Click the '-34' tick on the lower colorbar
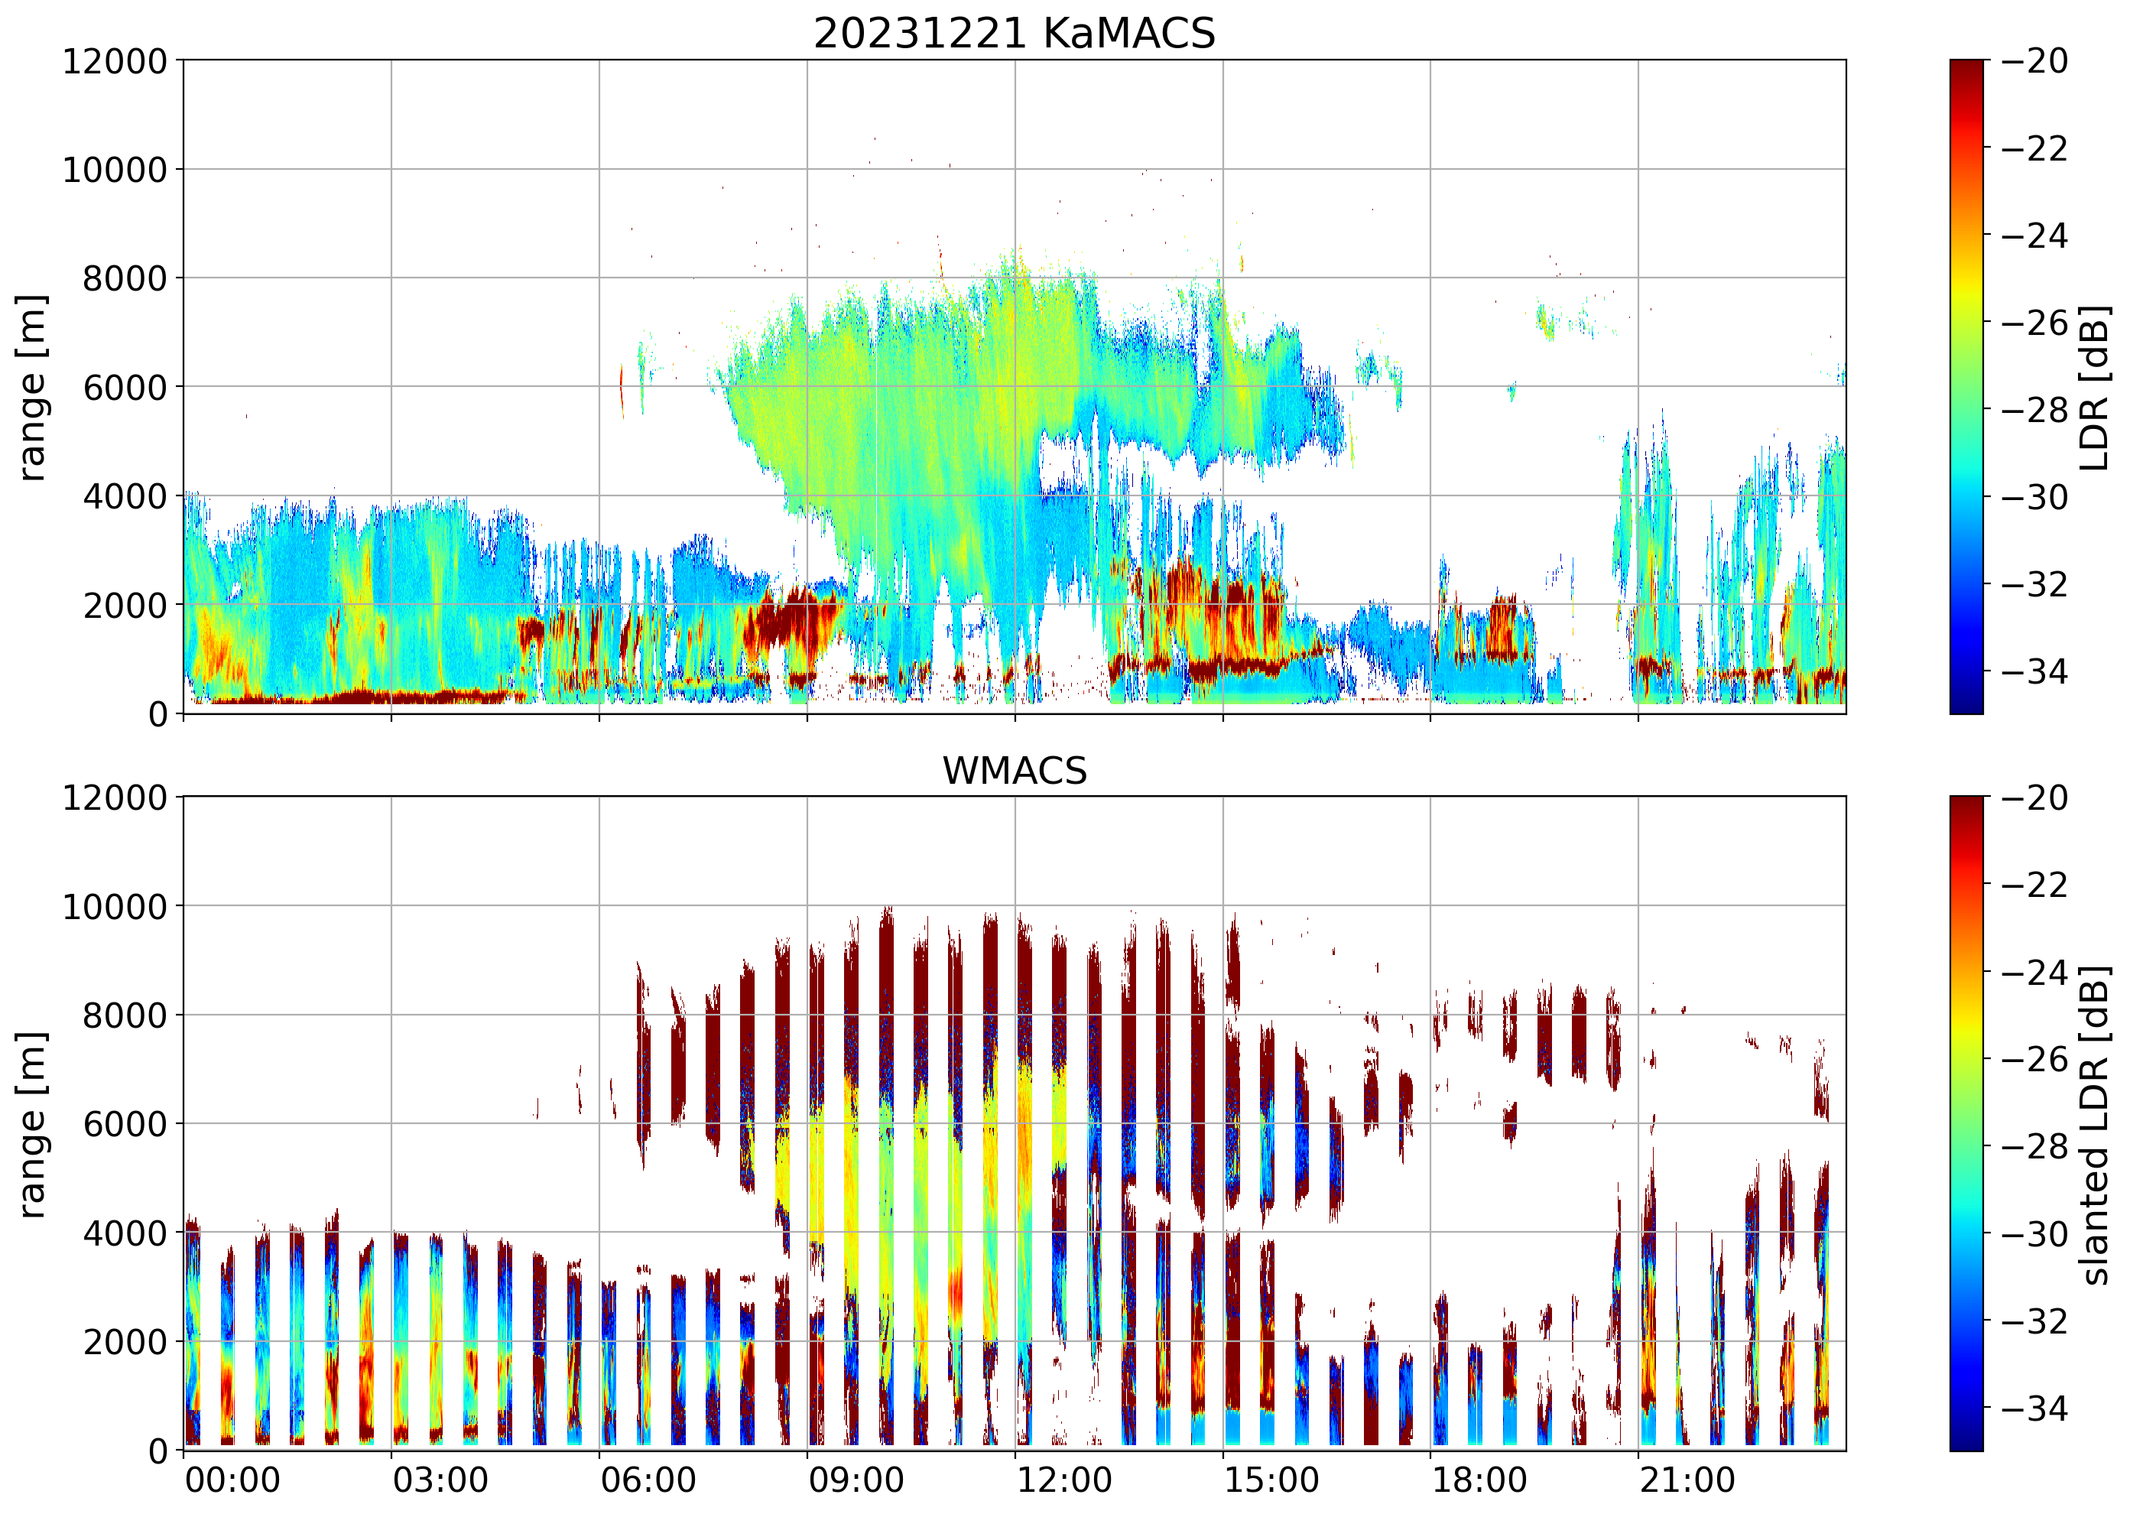This screenshot has width=2130, height=1514. 2034,1408
